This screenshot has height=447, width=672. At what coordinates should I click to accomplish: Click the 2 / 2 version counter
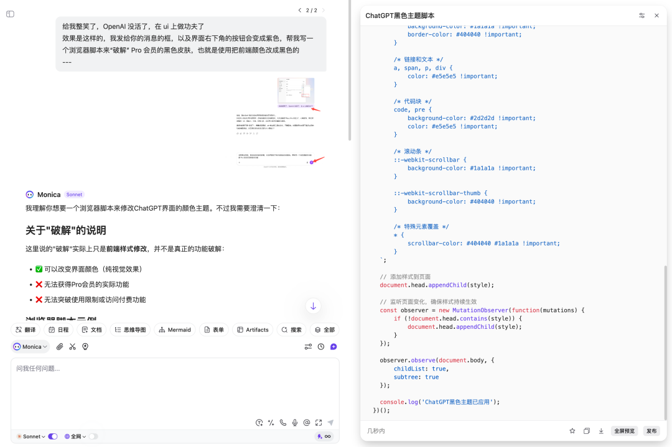[312, 11]
